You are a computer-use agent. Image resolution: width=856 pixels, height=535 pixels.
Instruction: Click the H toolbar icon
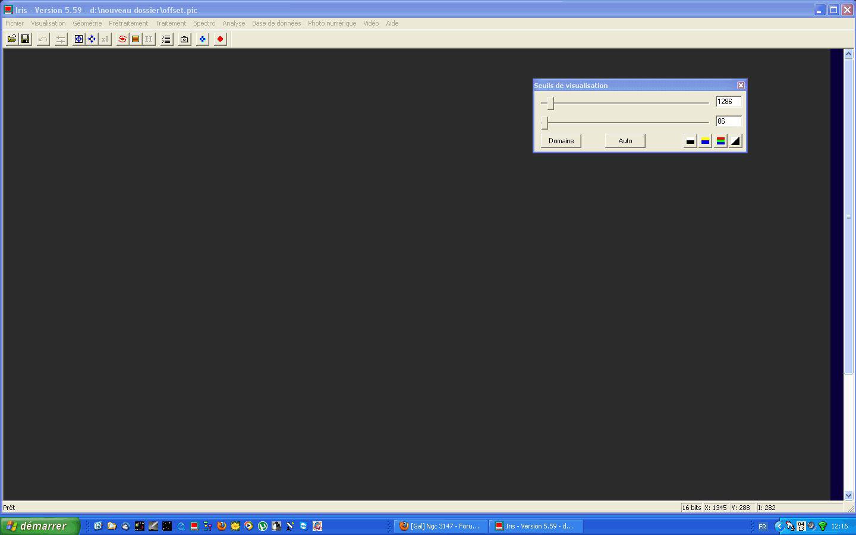coord(149,39)
